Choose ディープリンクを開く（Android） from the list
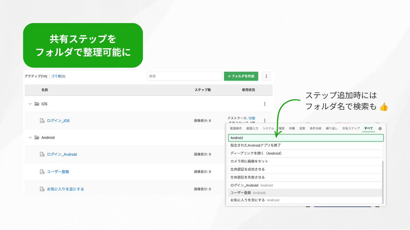 pyautogui.click(x=305, y=153)
